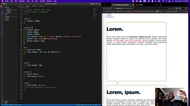
Task: Toggle secondary sidebar layout icon in VS Code title bar
Action: (96, 4)
